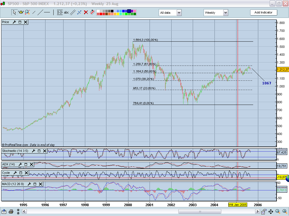Open MACD panel wrench settings

tap(29, 184)
